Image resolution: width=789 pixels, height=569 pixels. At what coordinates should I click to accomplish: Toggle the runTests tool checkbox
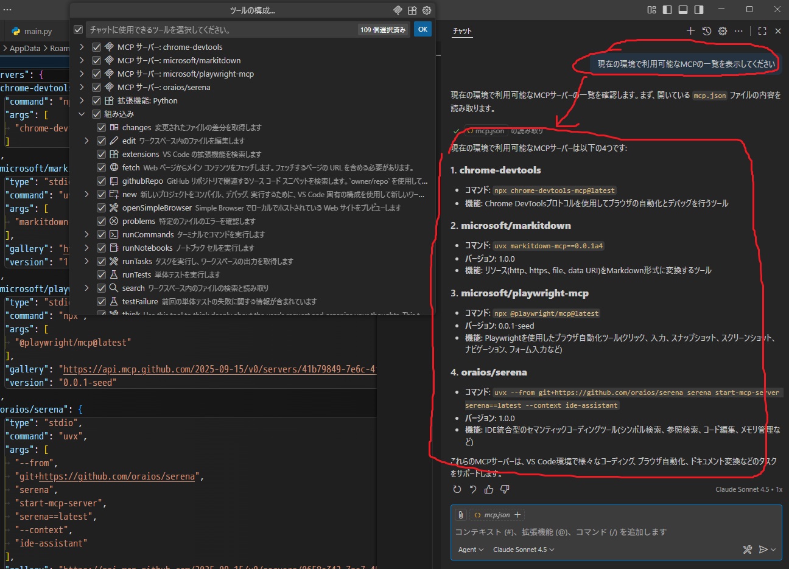102,274
